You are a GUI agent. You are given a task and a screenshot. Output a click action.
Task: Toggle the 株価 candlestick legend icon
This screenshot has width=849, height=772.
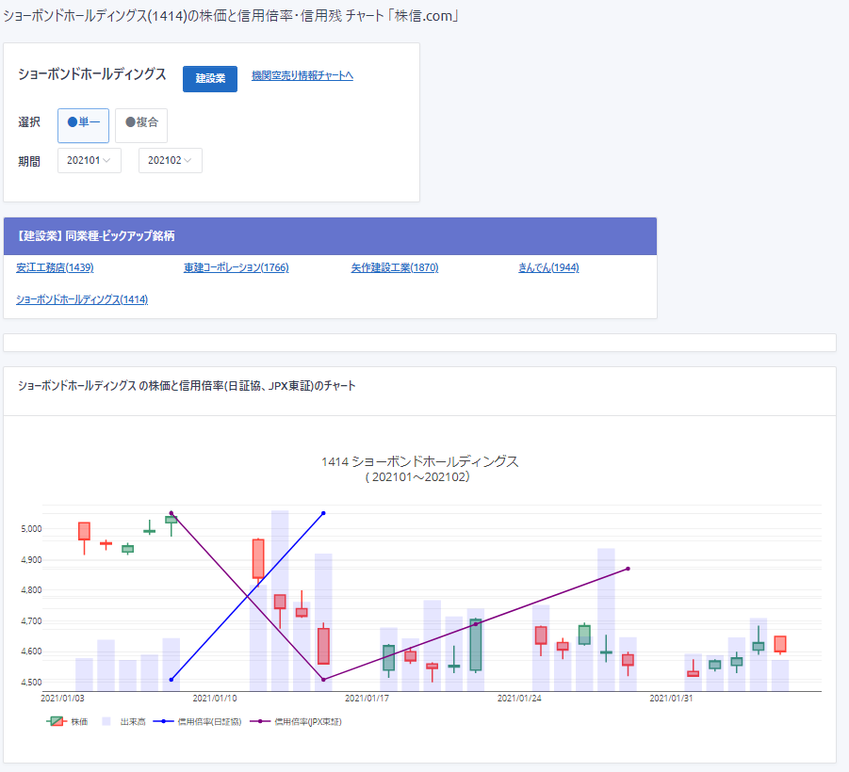point(57,721)
